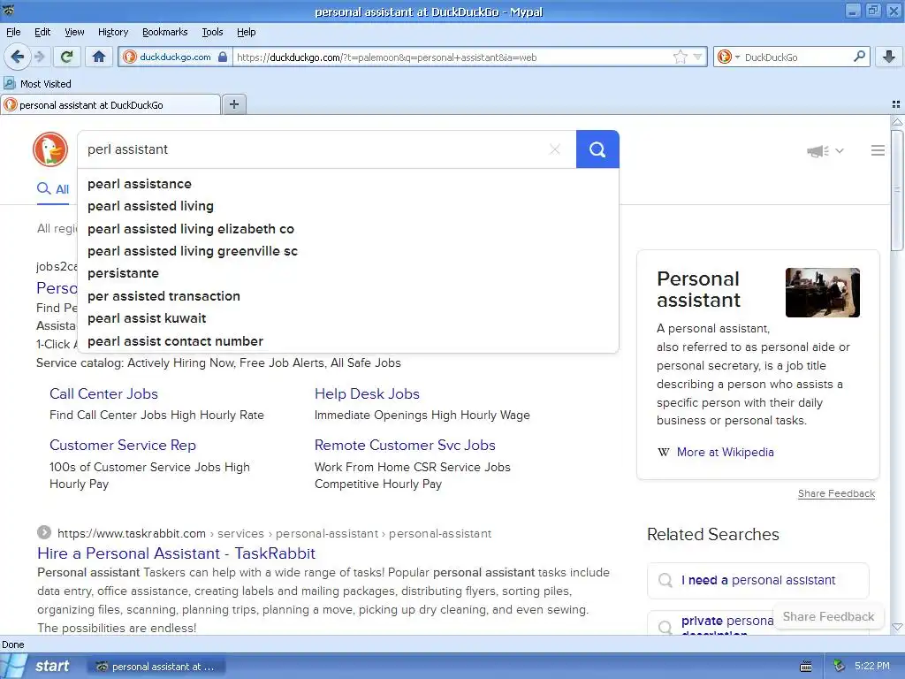Open the History menu
The width and height of the screenshot is (905, 679).
click(112, 32)
